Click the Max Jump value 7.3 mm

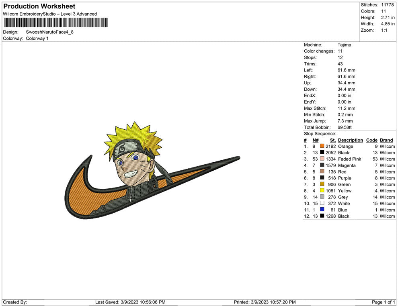[x=345, y=121]
